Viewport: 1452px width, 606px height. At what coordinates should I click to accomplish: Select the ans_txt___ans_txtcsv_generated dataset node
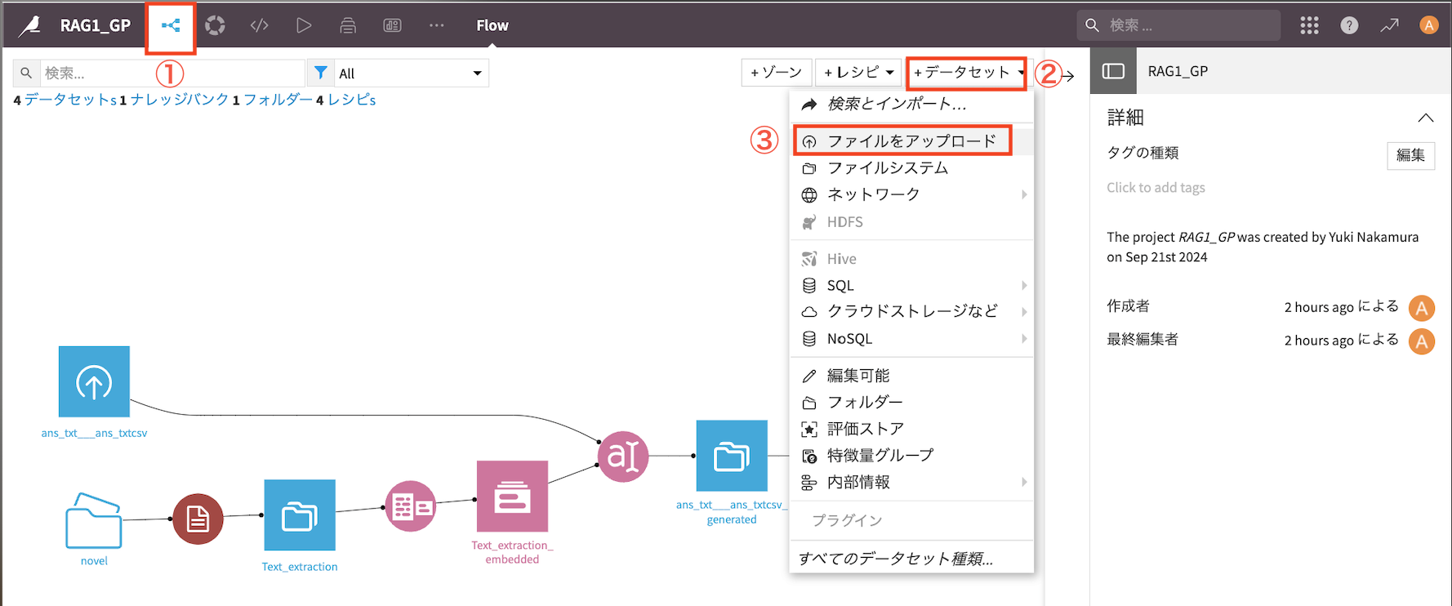(x=732, y=456)
